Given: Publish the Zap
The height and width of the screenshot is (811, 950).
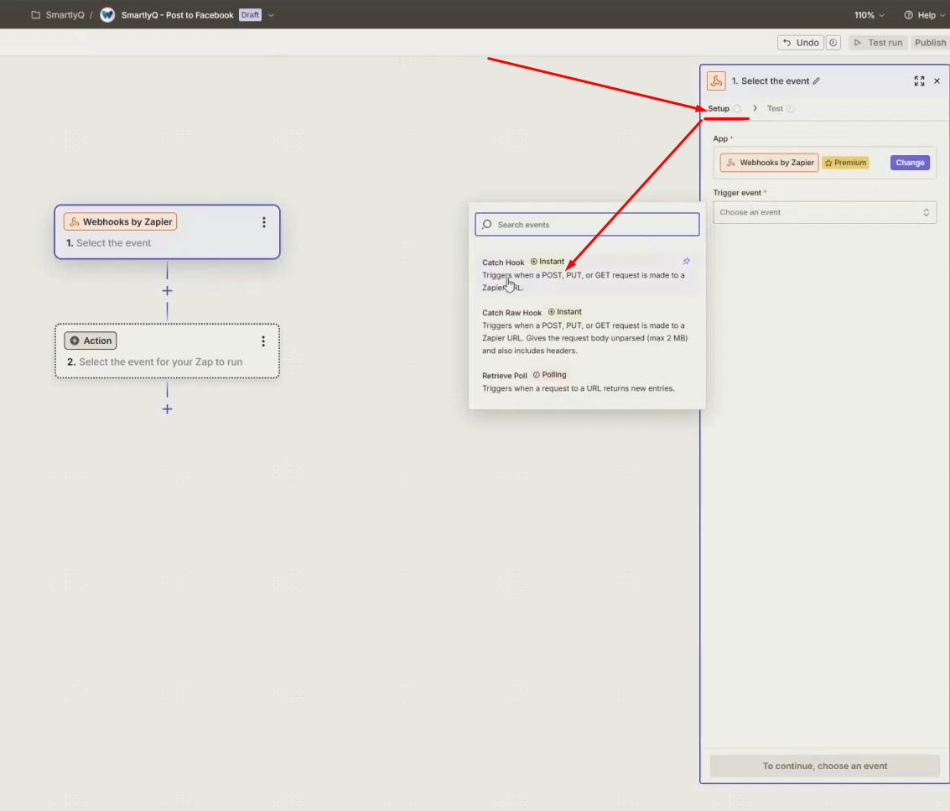Looking at the screenshot, I should click(930, 43).
